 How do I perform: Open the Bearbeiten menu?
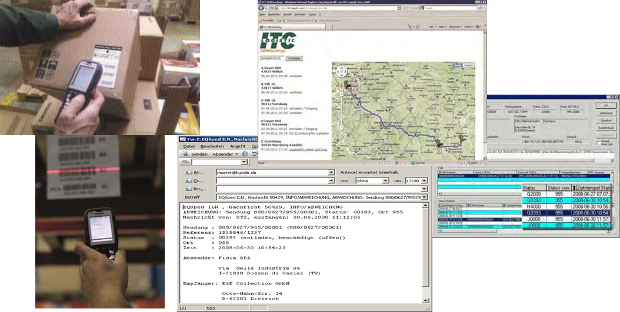pyautogui.click(x=211, y=146)
